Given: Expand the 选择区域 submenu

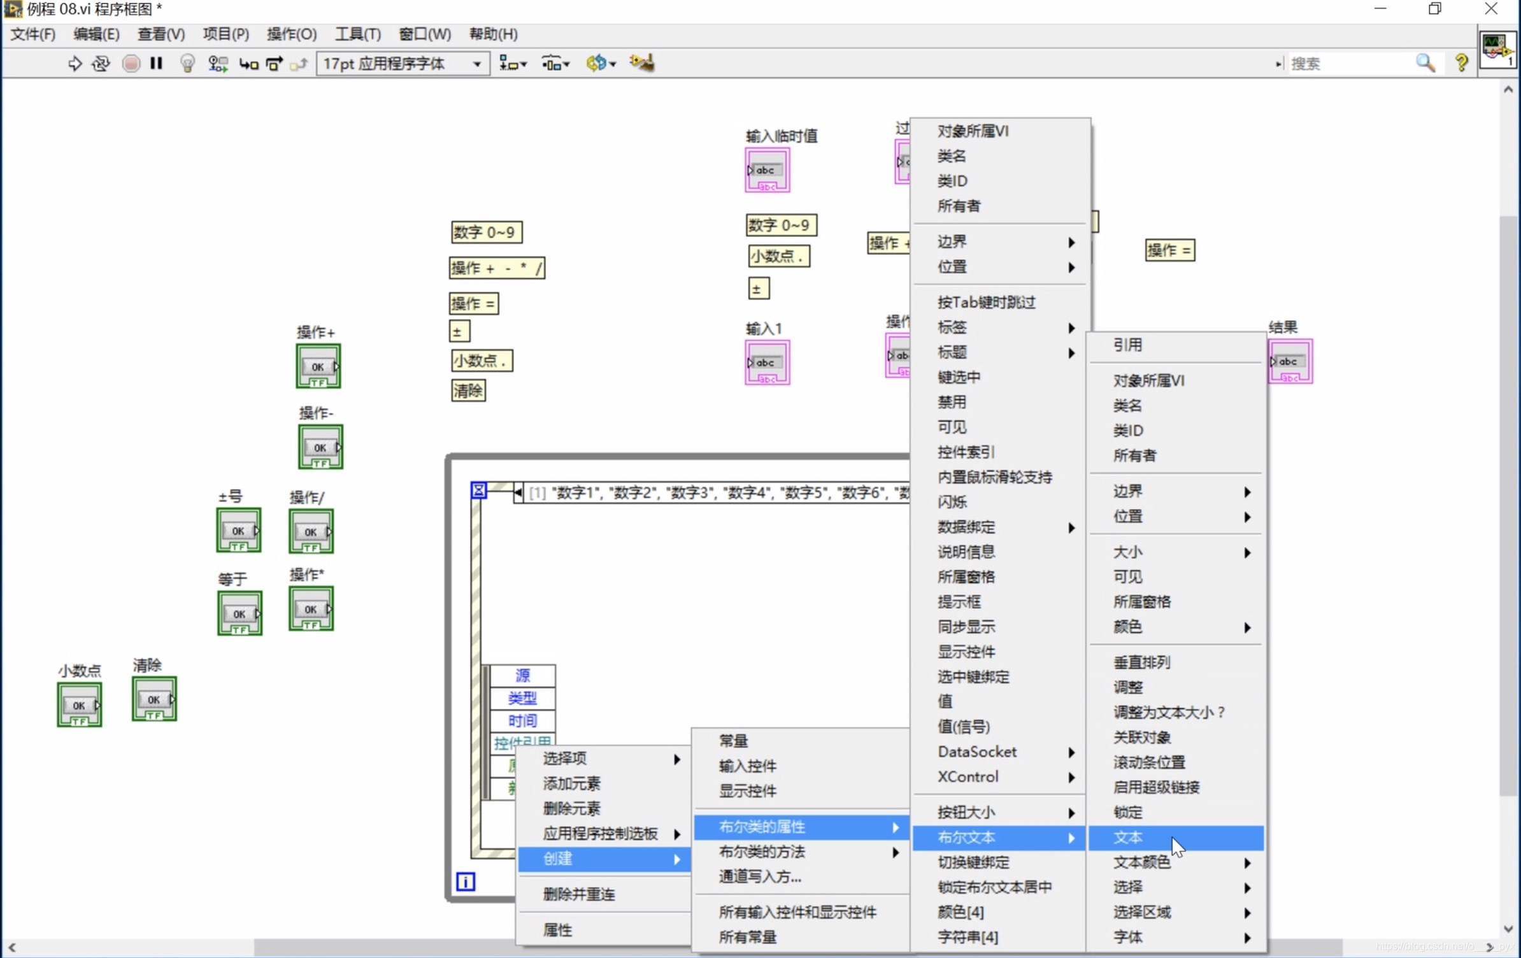Looking at the screenshot, I should [x=1176, y=912].
